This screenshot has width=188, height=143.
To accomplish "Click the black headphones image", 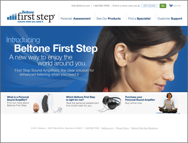I will tap(109, 104).
